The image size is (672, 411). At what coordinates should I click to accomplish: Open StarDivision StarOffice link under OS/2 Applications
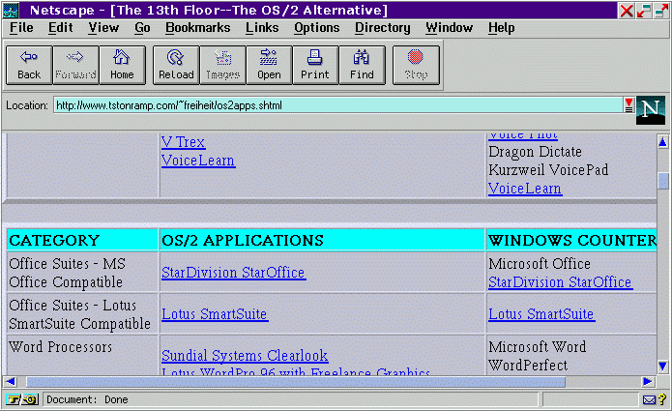point(234,273)
